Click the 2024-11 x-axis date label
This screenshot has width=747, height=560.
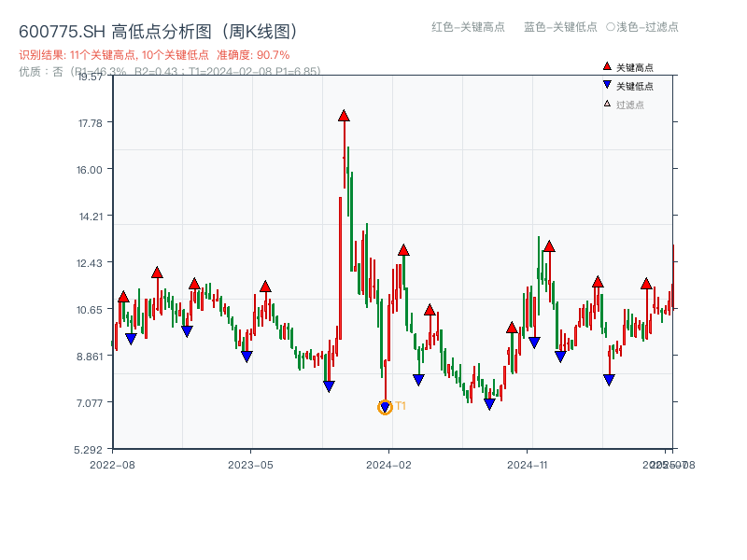528,465
